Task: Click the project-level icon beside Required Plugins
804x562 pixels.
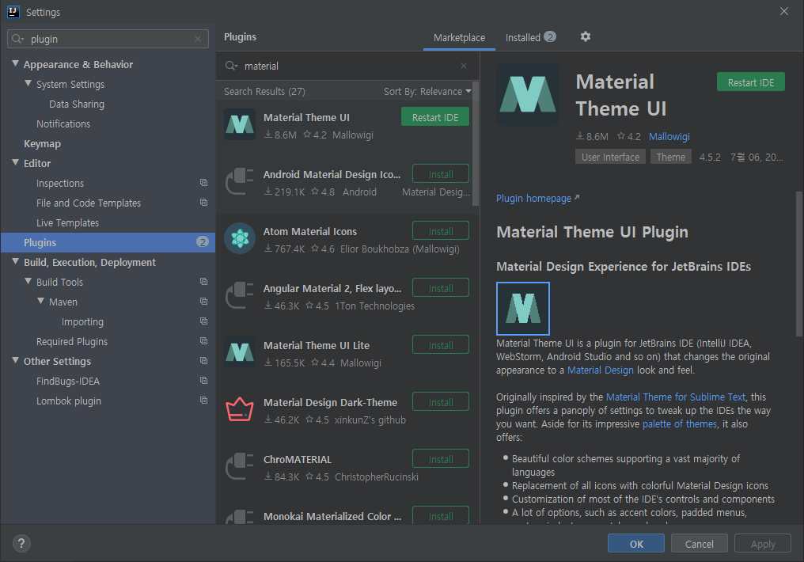Action: pyautogui.click(x=203, y=341)
